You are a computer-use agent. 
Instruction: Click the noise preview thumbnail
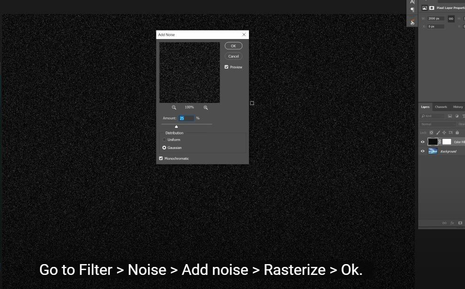190,72
